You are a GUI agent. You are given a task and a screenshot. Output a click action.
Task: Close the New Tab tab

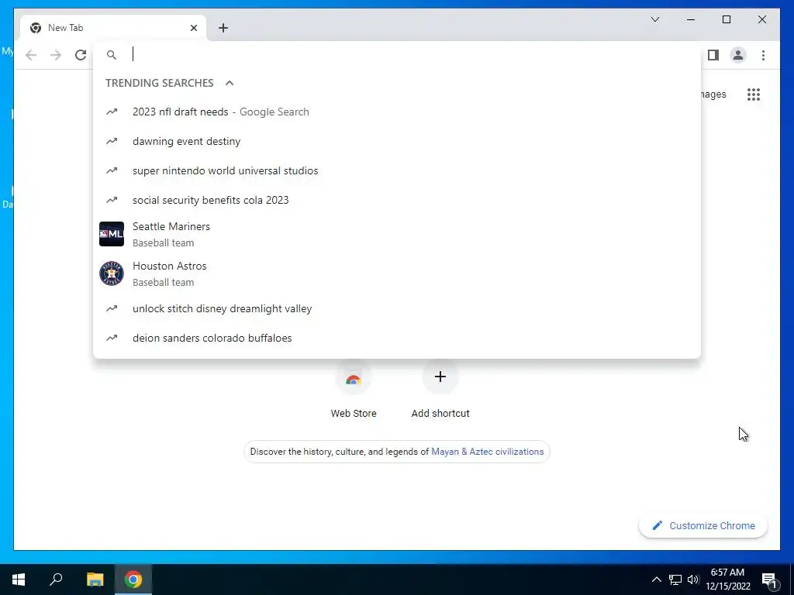(193, 28)
